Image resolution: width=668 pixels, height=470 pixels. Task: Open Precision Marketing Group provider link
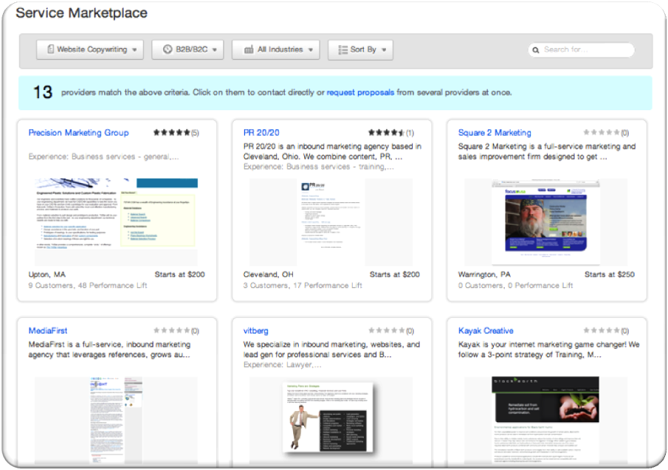[x=78, y=133]
